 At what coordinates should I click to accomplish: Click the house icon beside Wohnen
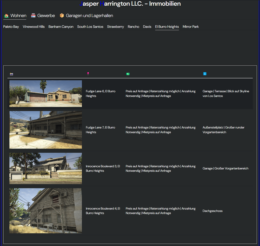[x=6, y=16]
